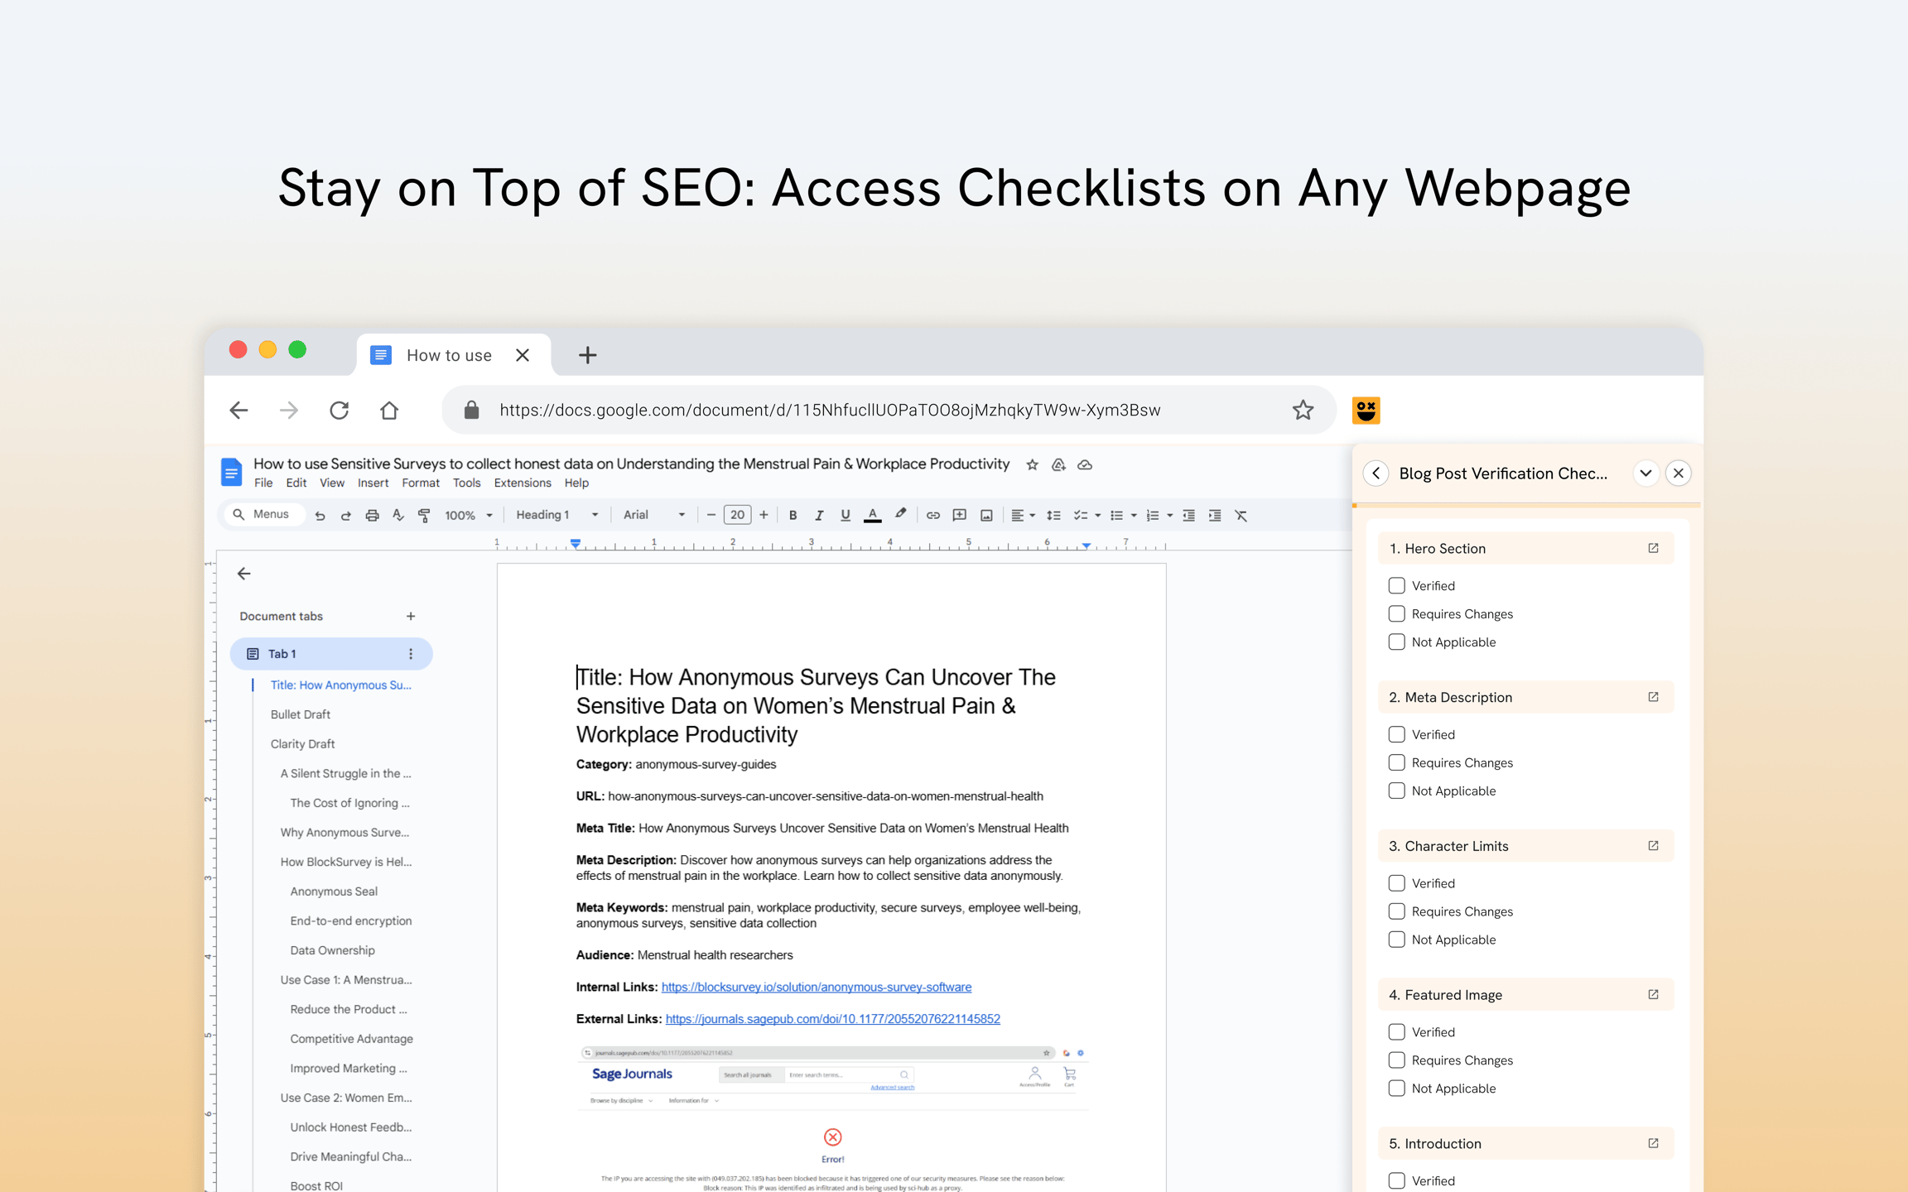Screen dimensions: 1908x1192
Task: Click the Bold formatting icon
Action: click(x=793, y=515)
